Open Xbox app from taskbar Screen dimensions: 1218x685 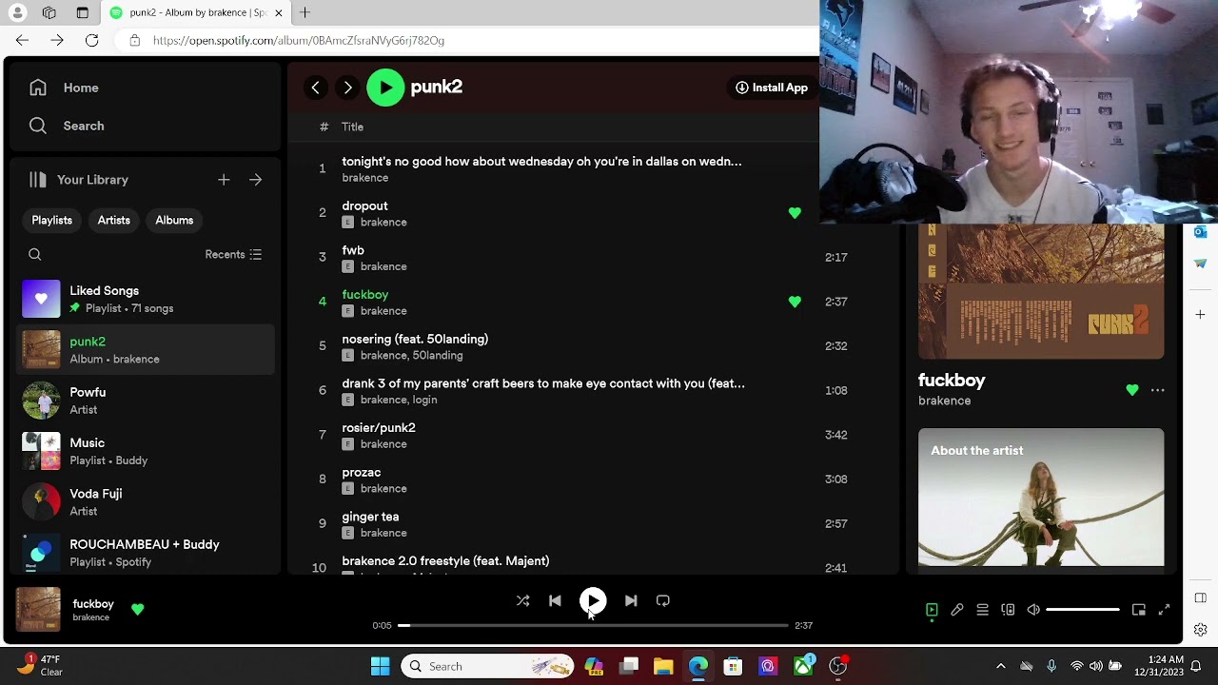pos(803,666)
